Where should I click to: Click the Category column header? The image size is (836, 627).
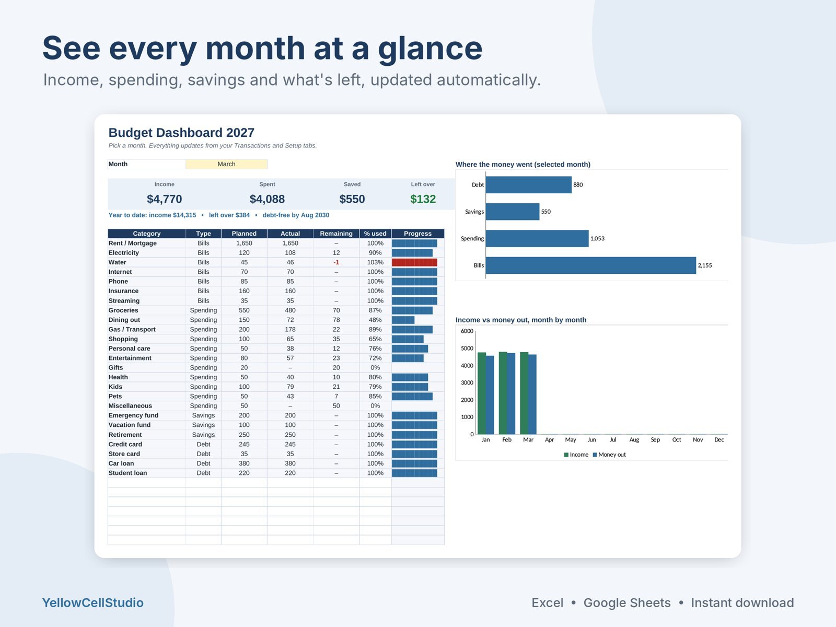147,234
